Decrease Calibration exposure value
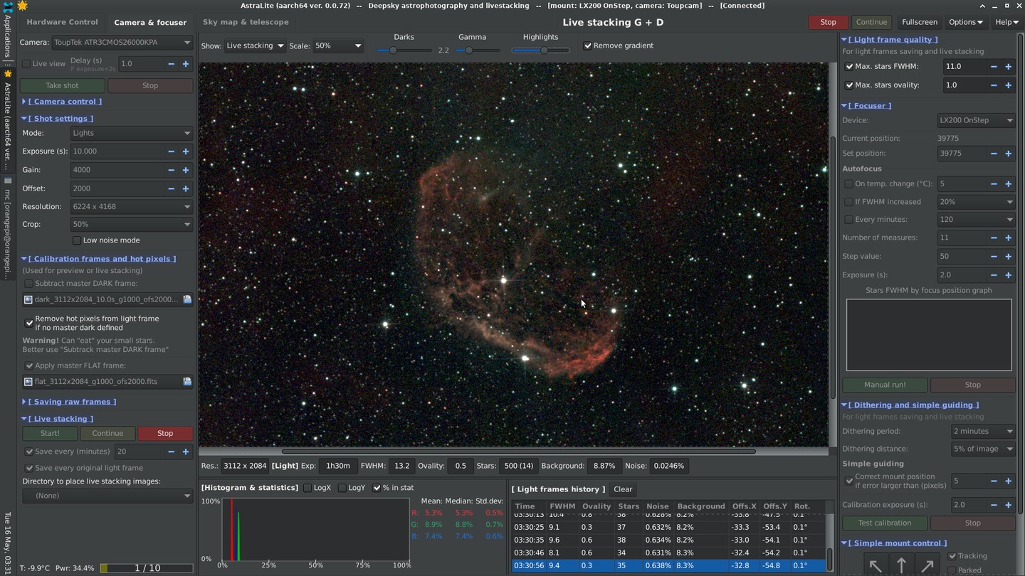The height and width of the screenshot is (576, 1025). (994, 505)
